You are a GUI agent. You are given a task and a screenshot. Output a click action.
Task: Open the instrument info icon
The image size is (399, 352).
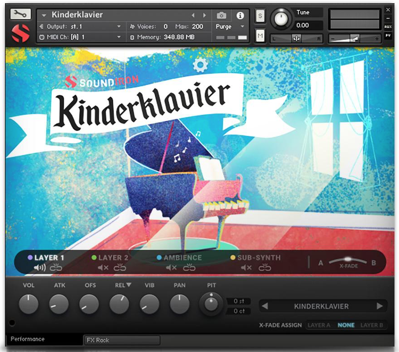[240, 15]
